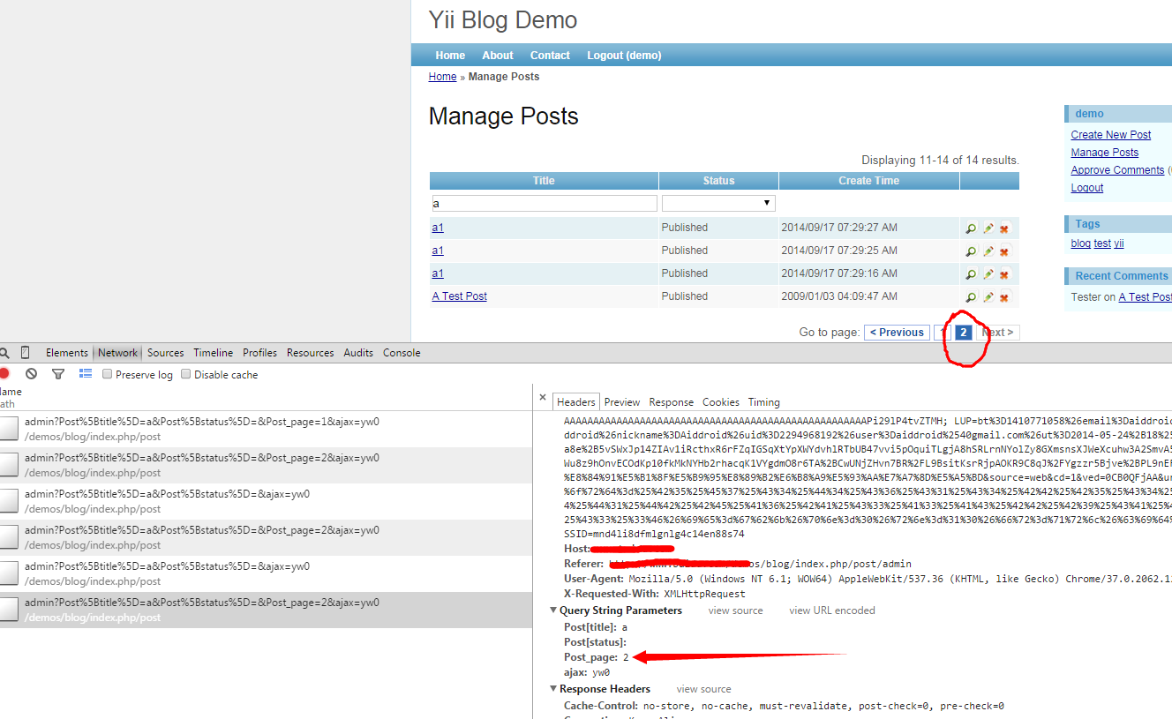Open the Status filter dropdown

coord(718,203)
